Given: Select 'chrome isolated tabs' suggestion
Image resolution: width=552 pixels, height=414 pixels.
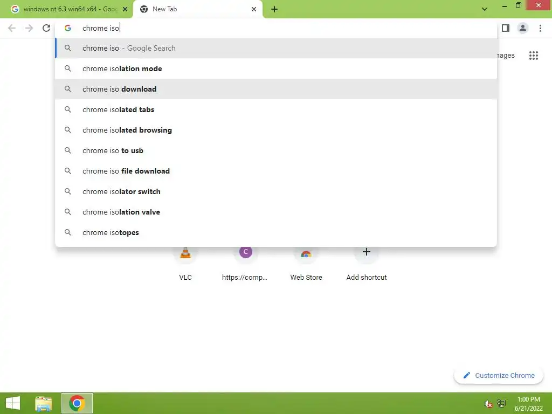Looking at the screenshot, I should pos(276,109).
